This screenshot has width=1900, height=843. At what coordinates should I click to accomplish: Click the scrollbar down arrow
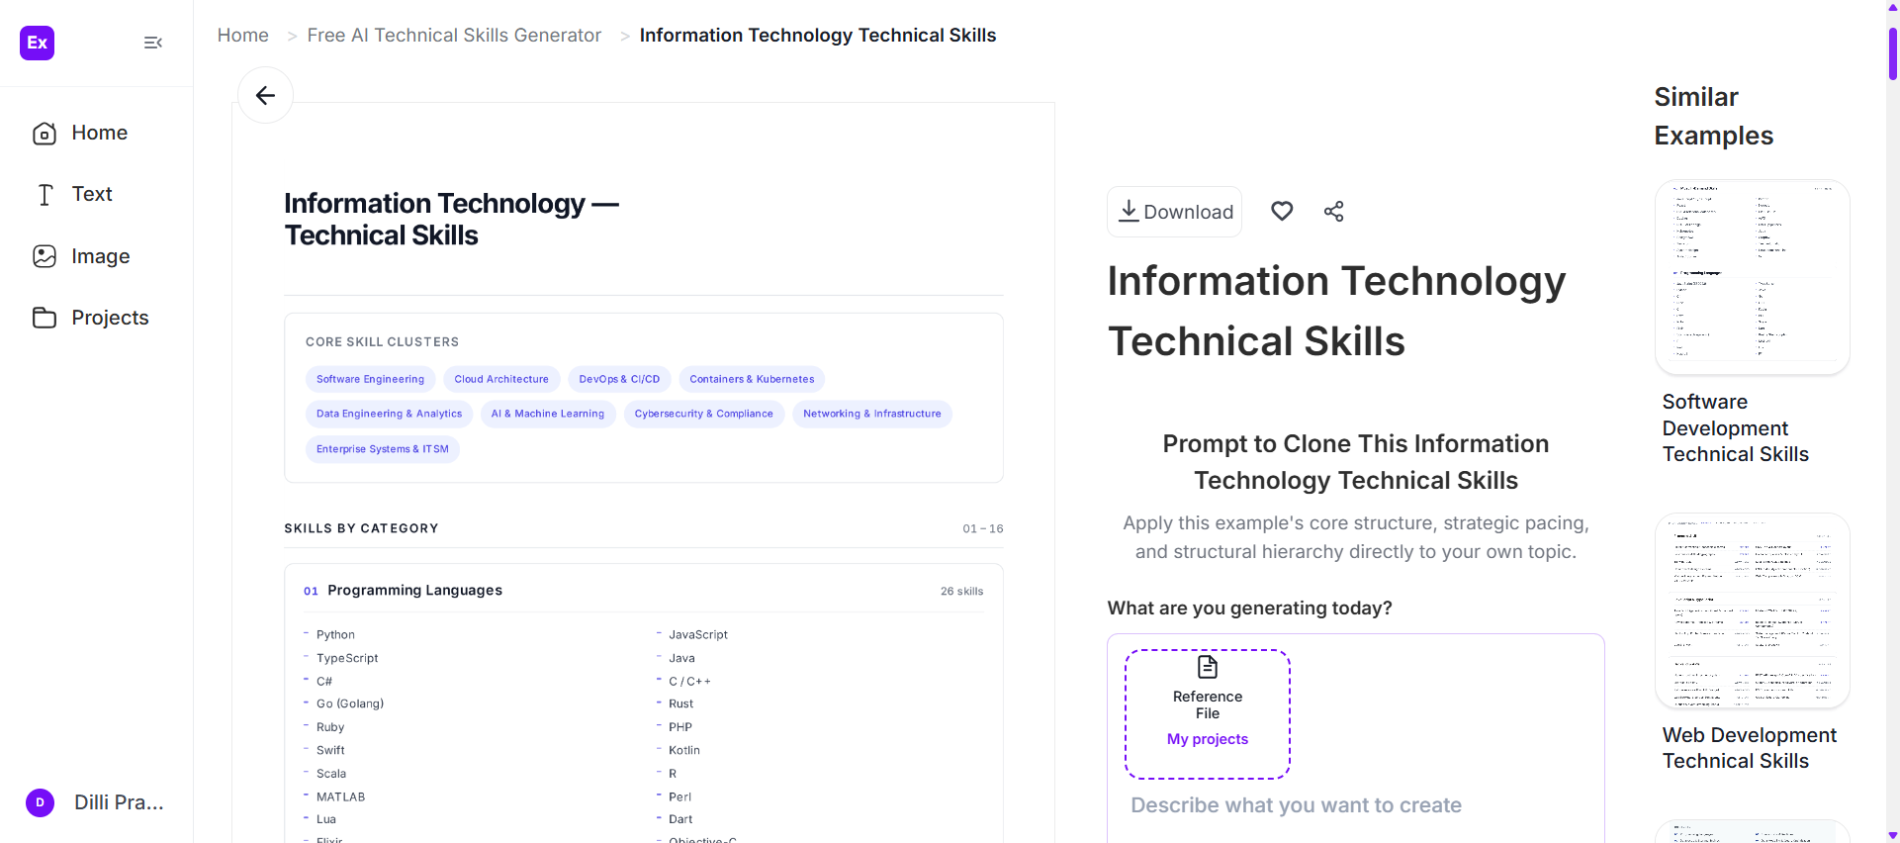click(x=1892, y=835)
